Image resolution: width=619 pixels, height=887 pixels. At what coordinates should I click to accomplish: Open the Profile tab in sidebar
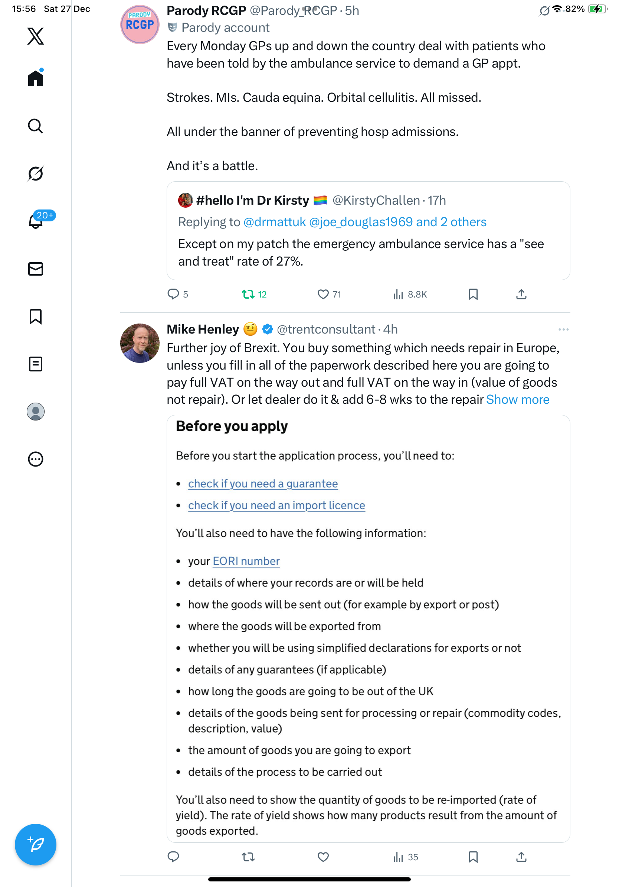pos(36,412)
